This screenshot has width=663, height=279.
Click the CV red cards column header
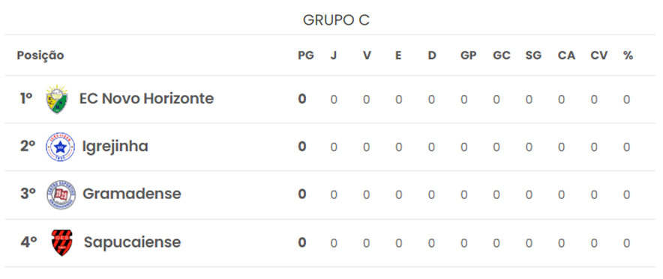coord(599,55)
